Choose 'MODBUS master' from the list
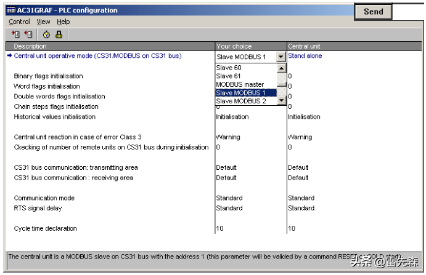This screenshot has height=275, width=426. [240, 84]
